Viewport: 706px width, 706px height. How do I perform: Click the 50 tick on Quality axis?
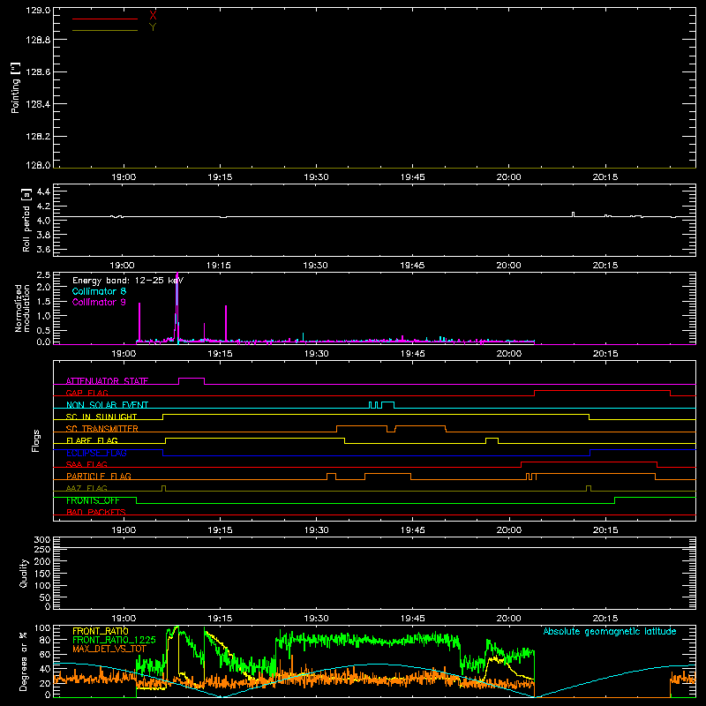point(45,598)
